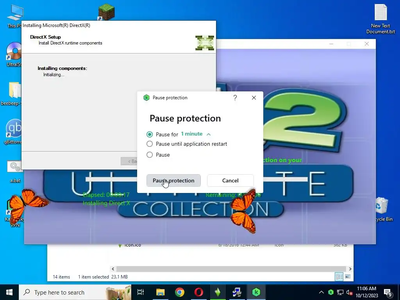Select 'Pause until application restart' radio option
Image resolution: width=400 pixels, height=300 pixels.
150,144
